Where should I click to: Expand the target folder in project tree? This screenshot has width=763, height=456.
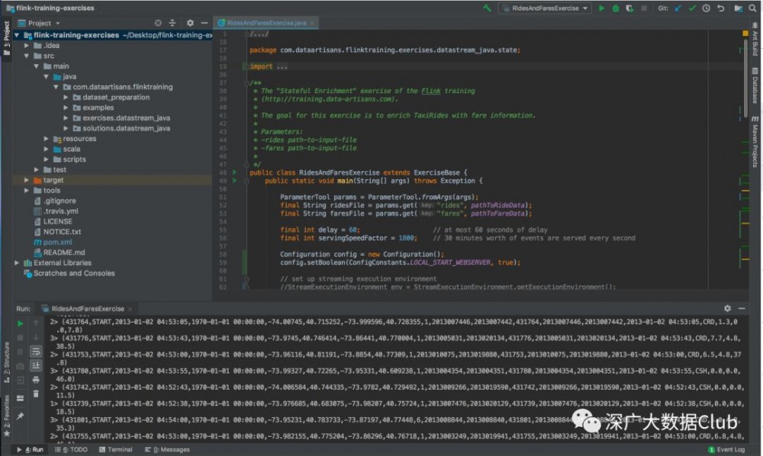pos(27,180)
